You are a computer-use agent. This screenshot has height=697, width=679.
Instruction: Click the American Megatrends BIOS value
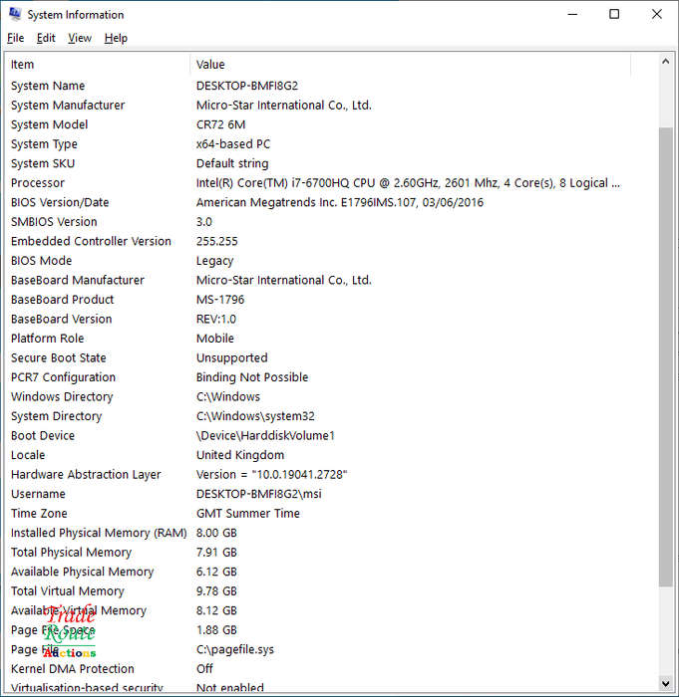pyautogui.click(x=340, y=203)
